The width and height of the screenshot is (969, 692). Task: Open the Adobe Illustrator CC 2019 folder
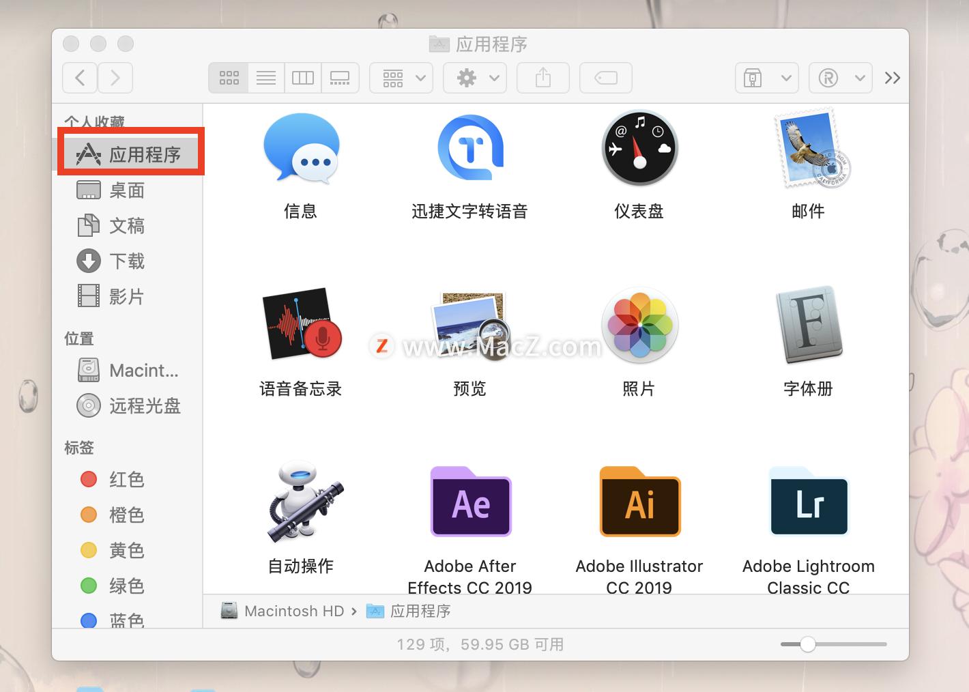coord(639,502)
